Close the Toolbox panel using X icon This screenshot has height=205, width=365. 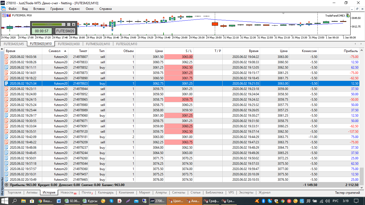(x=2, y=49)
